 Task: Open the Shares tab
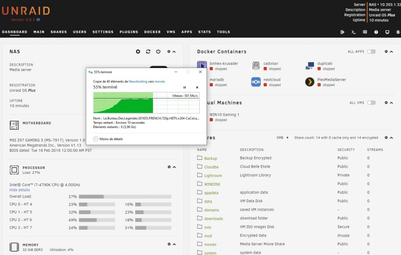[x=59, y=32]
